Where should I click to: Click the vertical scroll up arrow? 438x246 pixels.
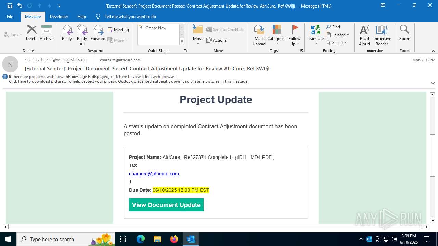tap(433, 95)
